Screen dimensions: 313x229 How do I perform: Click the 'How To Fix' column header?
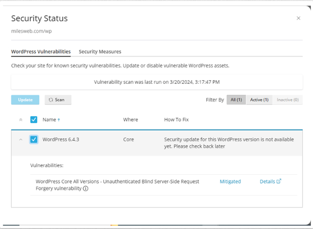point(176,120)
